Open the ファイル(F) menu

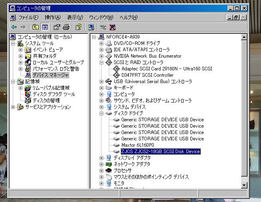tap(28, 17)
